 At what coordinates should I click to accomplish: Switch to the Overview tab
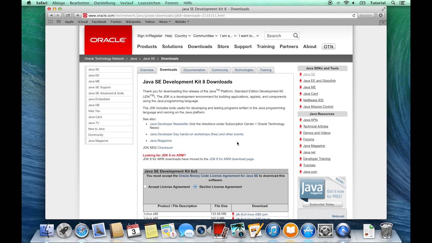(146, 70)
